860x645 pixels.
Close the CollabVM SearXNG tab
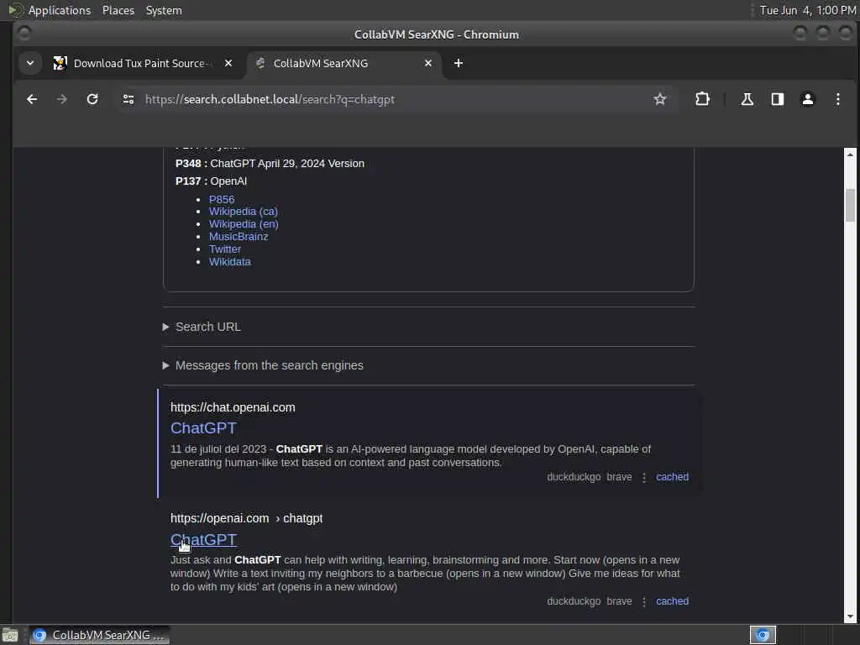pos(428,63)
